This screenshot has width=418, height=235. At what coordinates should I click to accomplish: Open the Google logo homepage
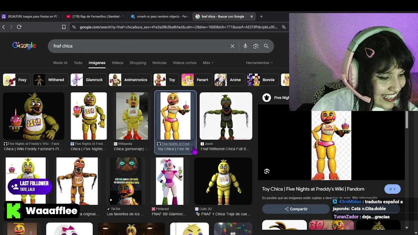coord(24,46)
